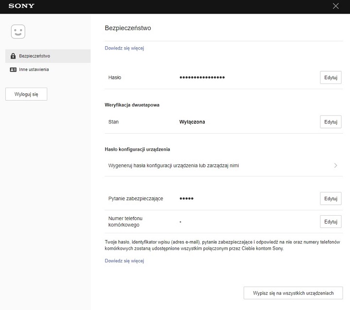
Task: Edit the Hasło password entry
Action: [x=331, y=78]
